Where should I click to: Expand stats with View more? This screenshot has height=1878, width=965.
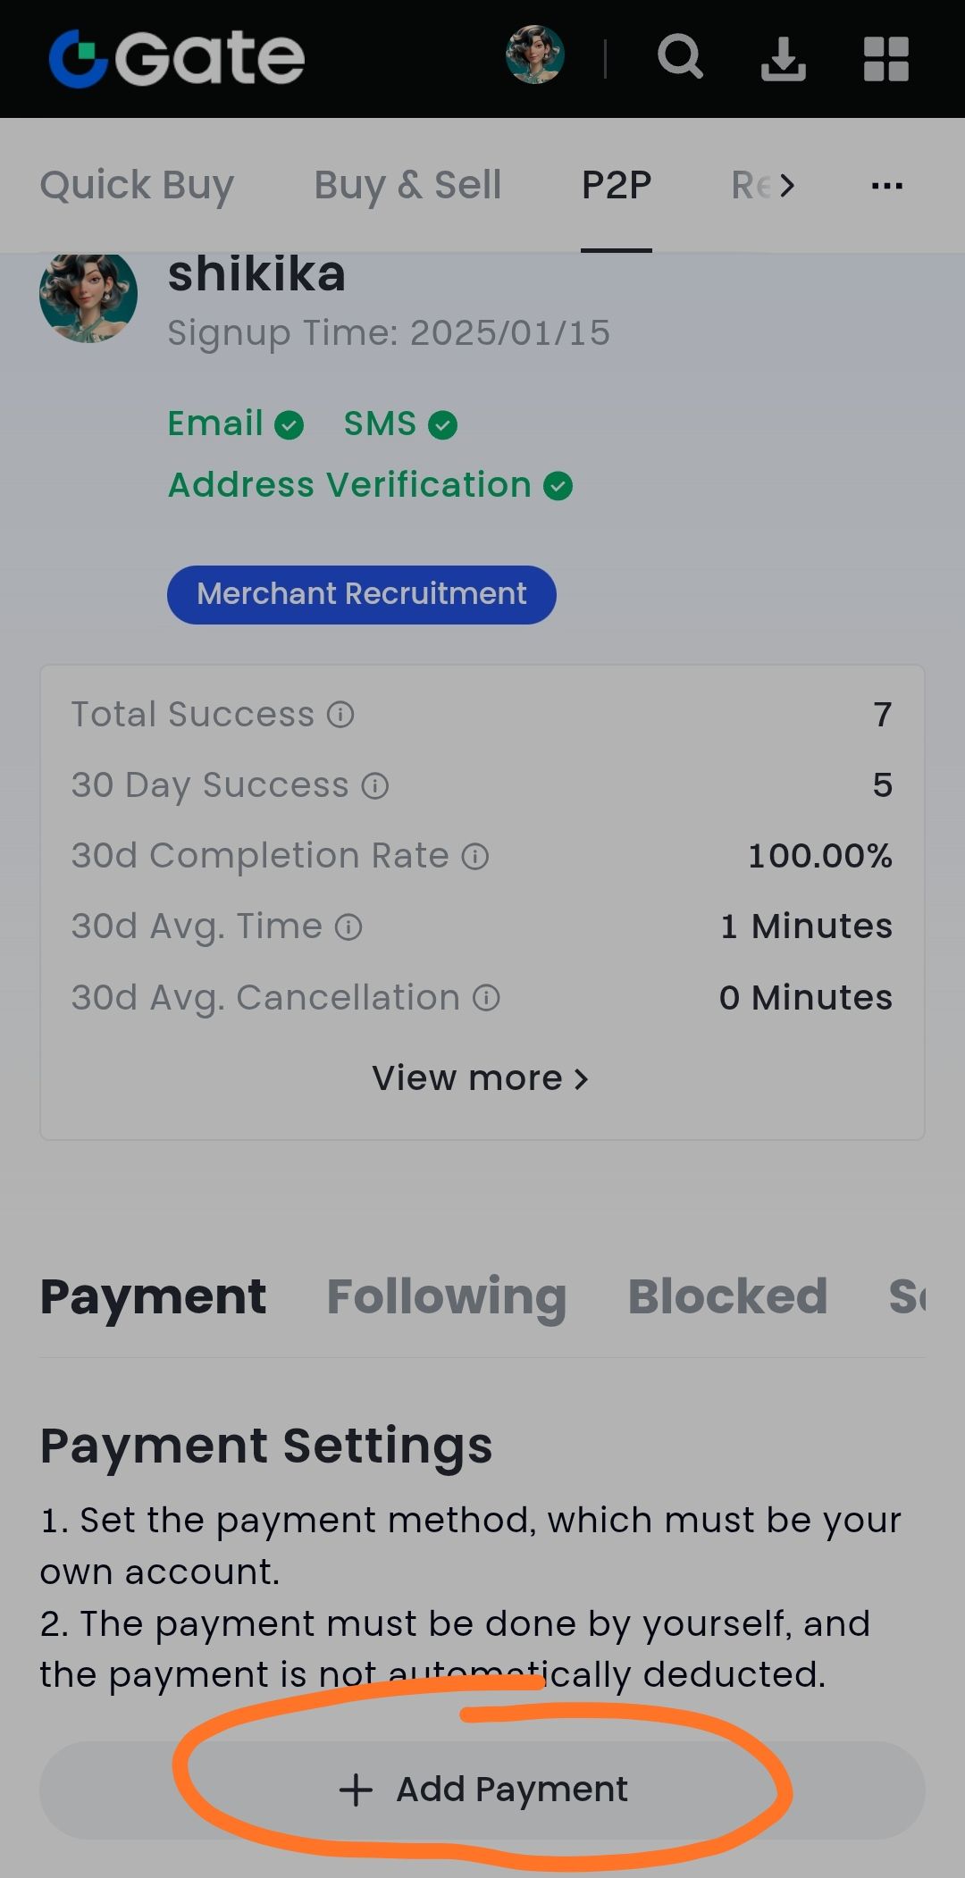[x=481, y=1078]
